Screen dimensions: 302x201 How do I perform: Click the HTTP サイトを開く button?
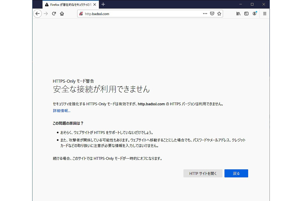tap(203, 173)
